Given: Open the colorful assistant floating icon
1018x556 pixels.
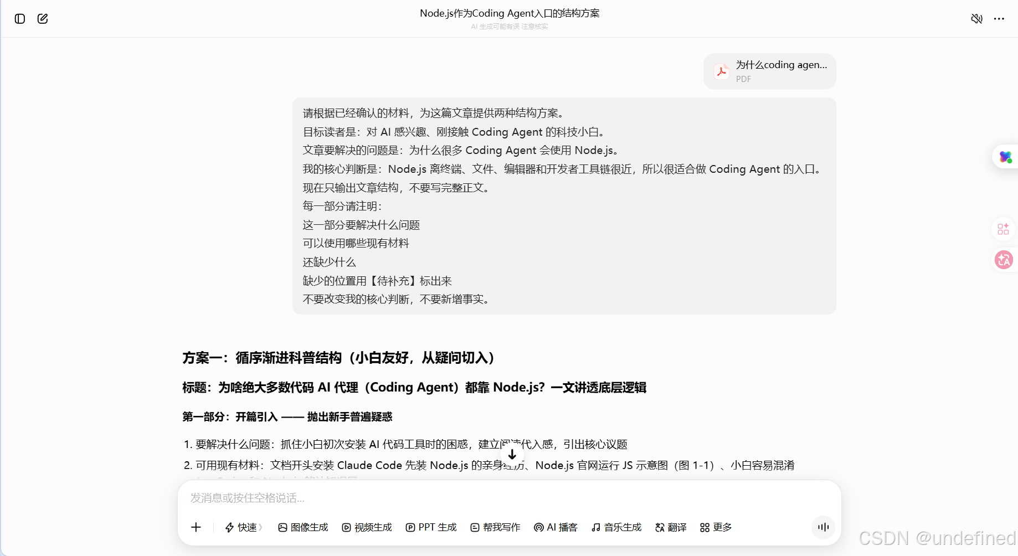Looking at the screenshot, I should click(1005, 157).
